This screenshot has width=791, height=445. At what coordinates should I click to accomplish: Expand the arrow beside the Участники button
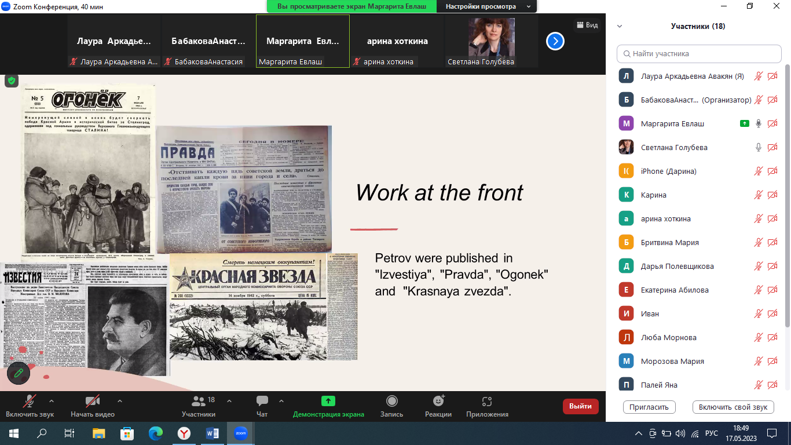click(x=229, y=400)
